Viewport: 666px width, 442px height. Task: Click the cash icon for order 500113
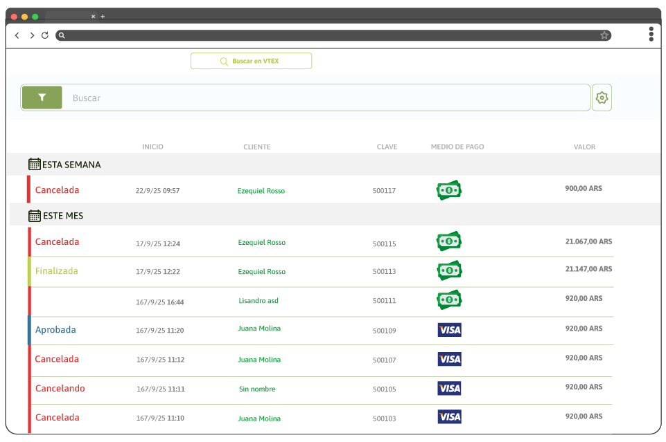tap(449, 271)
